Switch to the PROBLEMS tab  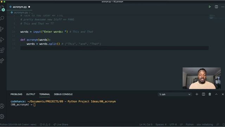click(x=16, y=94)
